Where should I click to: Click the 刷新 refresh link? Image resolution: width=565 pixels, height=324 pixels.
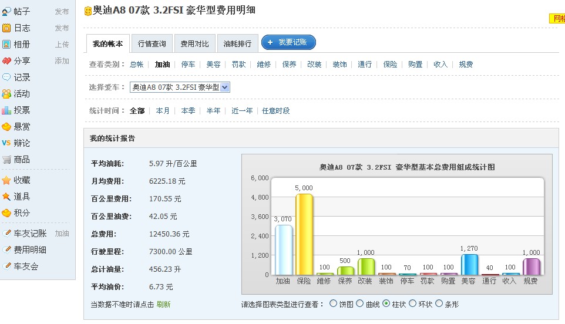pos(164,305)
